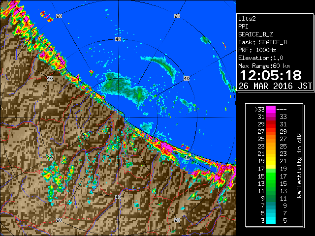Click the 'PRF: 1000Hz' entry

pos(257,50)
